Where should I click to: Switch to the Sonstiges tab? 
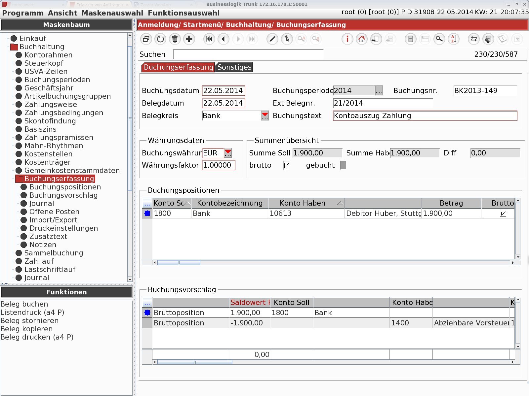(x=234, y=67)
